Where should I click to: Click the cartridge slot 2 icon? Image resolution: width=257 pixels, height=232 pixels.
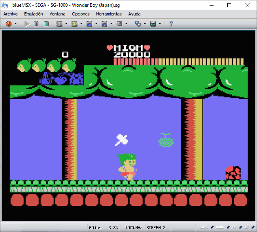coord(74,24)
